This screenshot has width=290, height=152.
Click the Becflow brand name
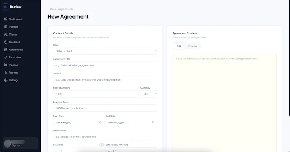[16, 7]
